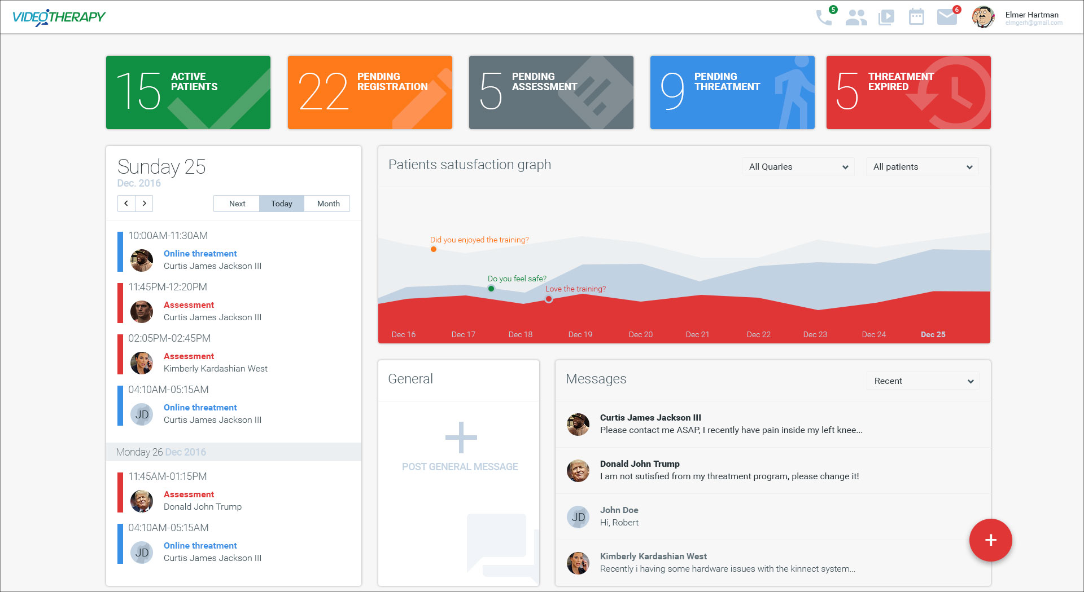Open the Pending Registration orange tile

(370, 92)
